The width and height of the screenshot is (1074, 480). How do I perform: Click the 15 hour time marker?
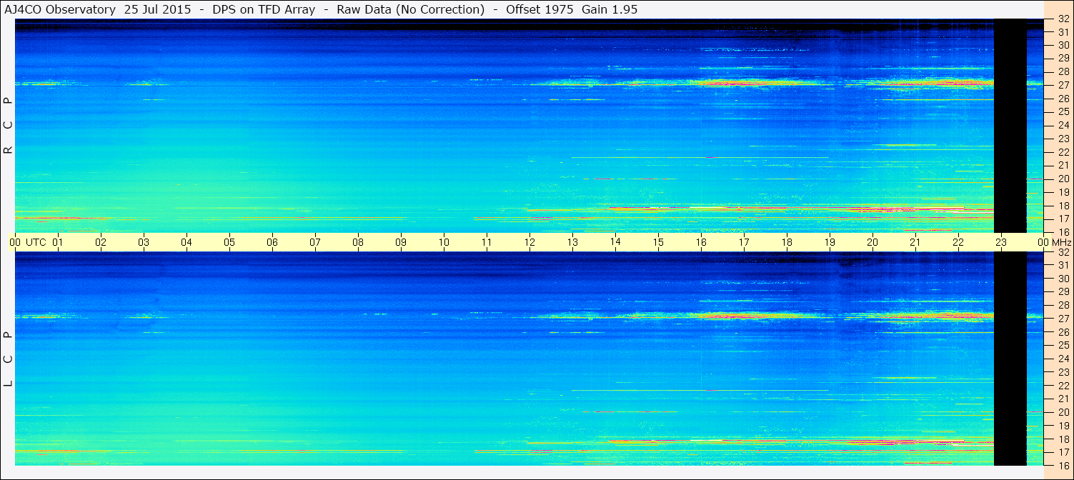click(x=658, y=242)
